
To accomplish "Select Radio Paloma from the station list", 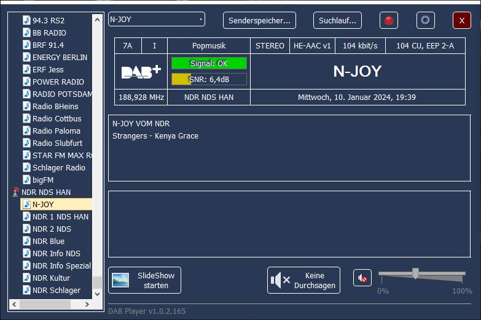I will tap(56, 131).
